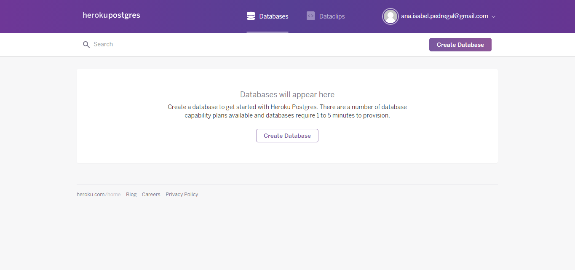Switch to the Dataclips tab
Viewport: 575px width, 270px height.
(x=326, y=16)
